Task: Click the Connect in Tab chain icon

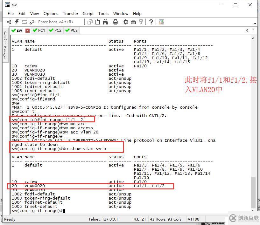Action: (32, 22)
